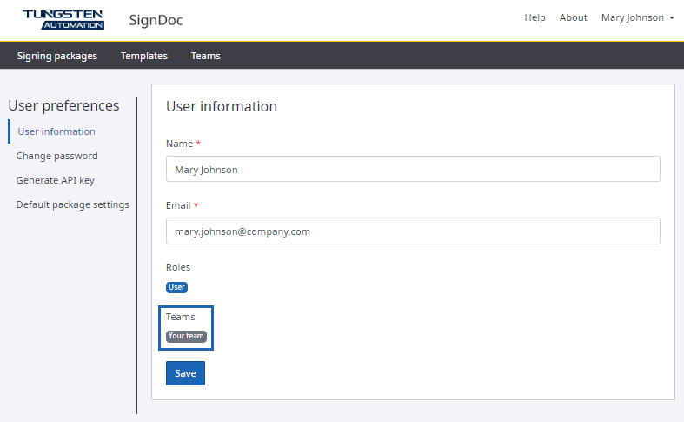Click the Tungsten Automation logo
Screen dimensions: 684x422
tap(63, 20)
